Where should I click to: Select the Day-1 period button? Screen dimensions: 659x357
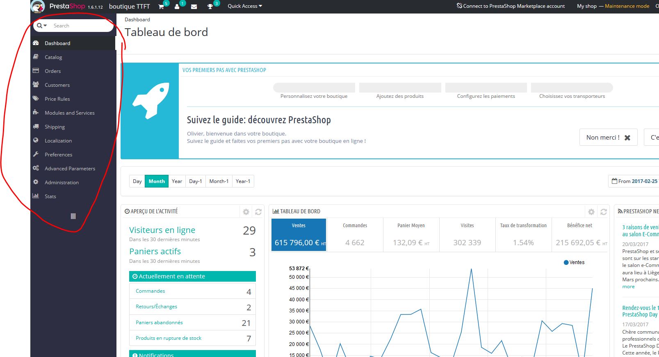point(196,181)
